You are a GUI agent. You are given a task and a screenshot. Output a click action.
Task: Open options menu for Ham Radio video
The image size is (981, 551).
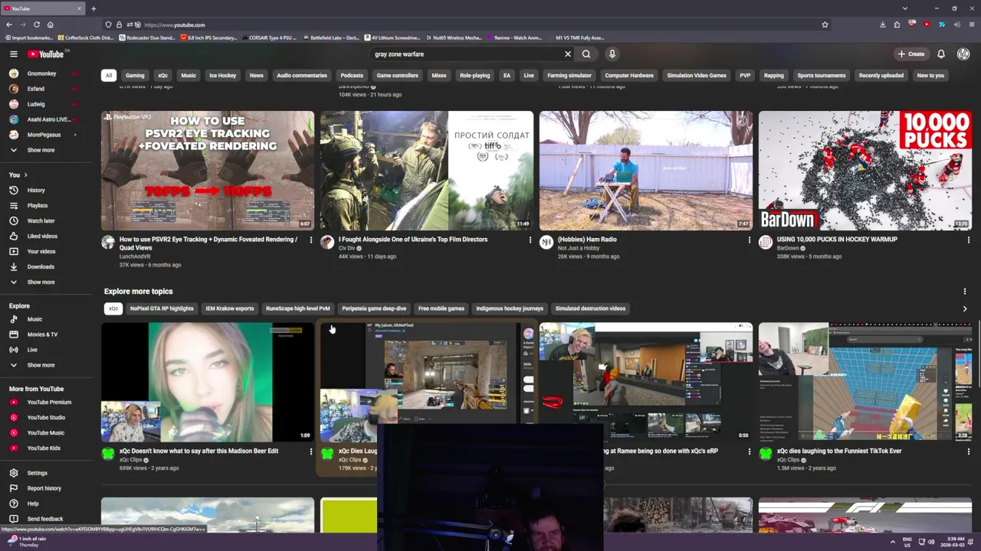749,240
